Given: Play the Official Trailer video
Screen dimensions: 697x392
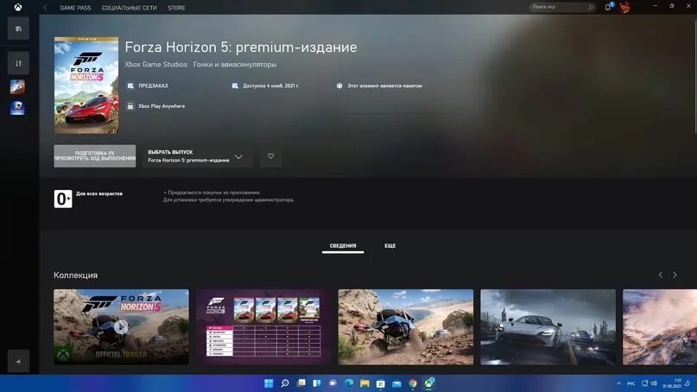Looking at the screenshot, I should 121,327.
